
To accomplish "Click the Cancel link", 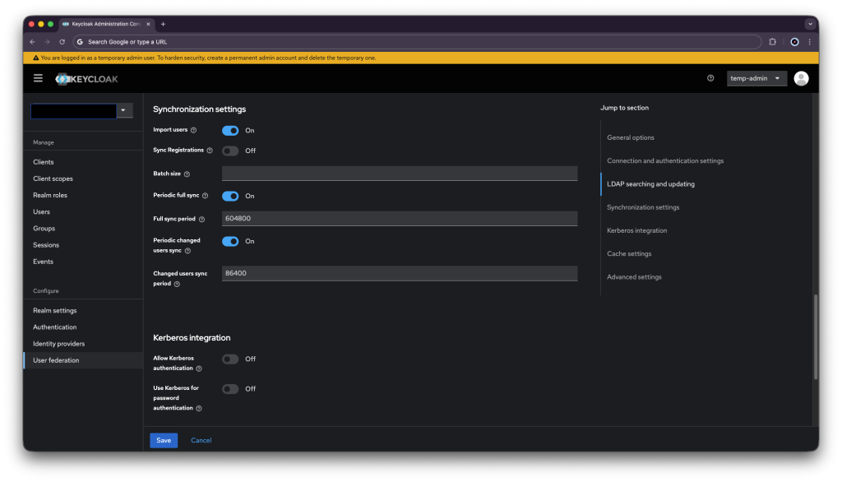I will point(201,440).
